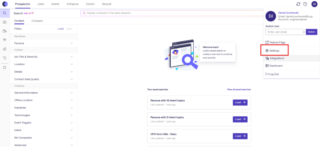Click 'Your saved searches' heading

[x=158, y=89]
